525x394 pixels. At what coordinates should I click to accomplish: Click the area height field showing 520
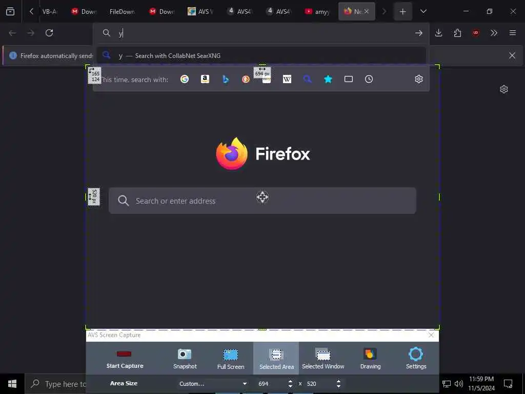tap(320, 384)
